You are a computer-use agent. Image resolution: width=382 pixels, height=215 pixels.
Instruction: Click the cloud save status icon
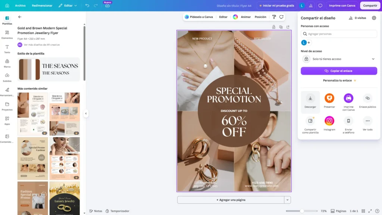pos(107,6)
